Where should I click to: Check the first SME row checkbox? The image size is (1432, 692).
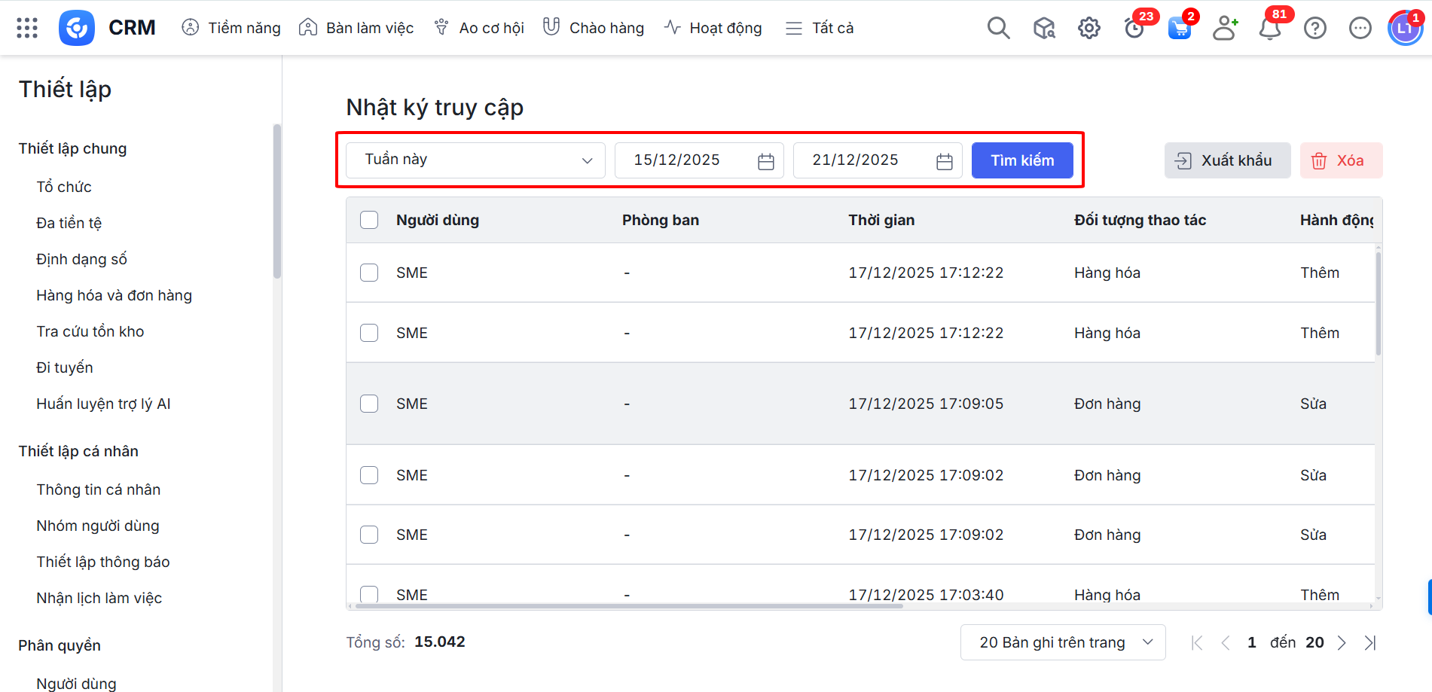tap(369, 273)
